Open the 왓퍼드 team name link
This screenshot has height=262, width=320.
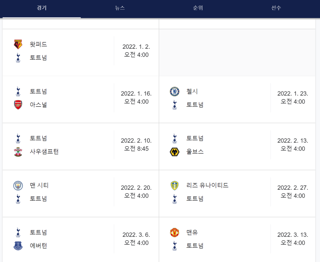pyautogui.click(x=37, y=44)
